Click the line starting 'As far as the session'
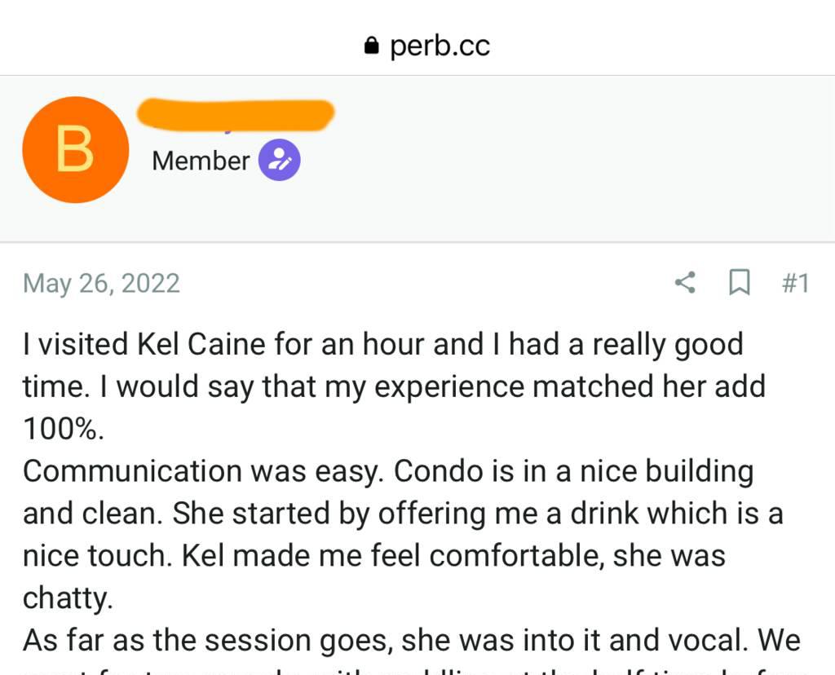835x675 pixels. pos(412,640)
